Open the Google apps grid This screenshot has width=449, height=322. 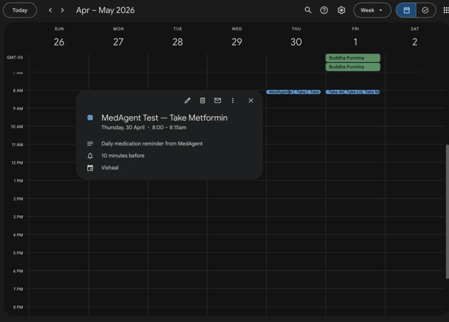(x=446, y=10)
